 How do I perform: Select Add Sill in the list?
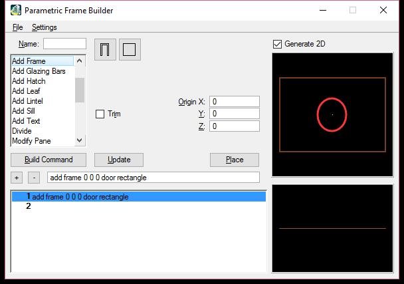coord(43,111)
